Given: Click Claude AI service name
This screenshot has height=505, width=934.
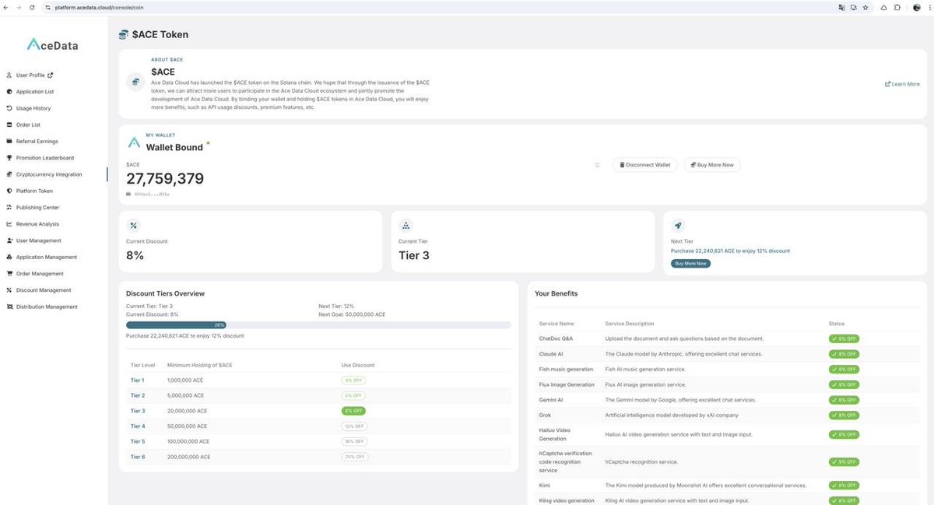Looking at the screenshot, I should click(x=551, y=354).
